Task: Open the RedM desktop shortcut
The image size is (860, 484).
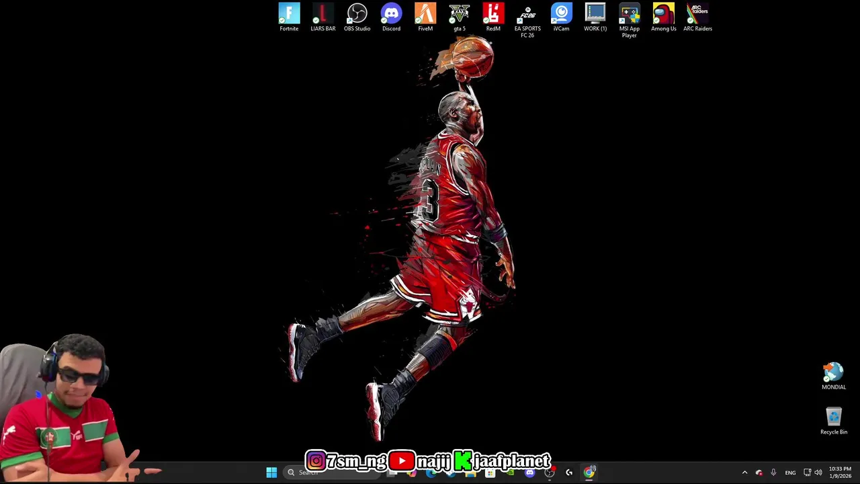Action: coord(493,17)
